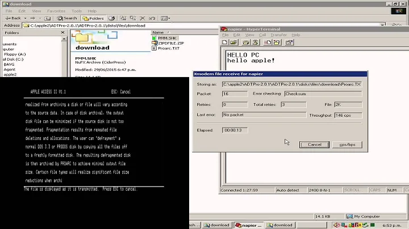Click the Storing as path field

(292, 84)
